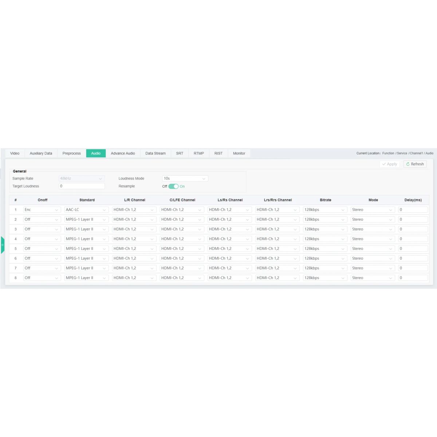Open row 8 Onoff dropdown
Image resolution: width=437 pixels, height=437 pixels.
pyautogui.click(x=42, y=278)
